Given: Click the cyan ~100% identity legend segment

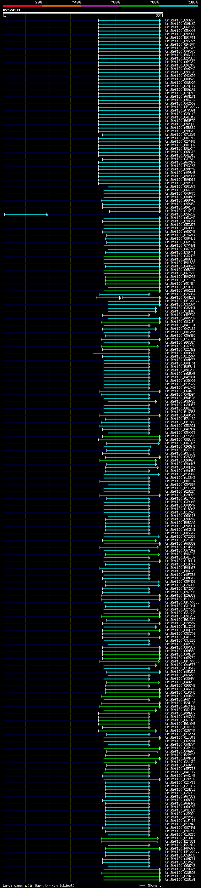Looking at the screenshot, I should tap(178, 6).
